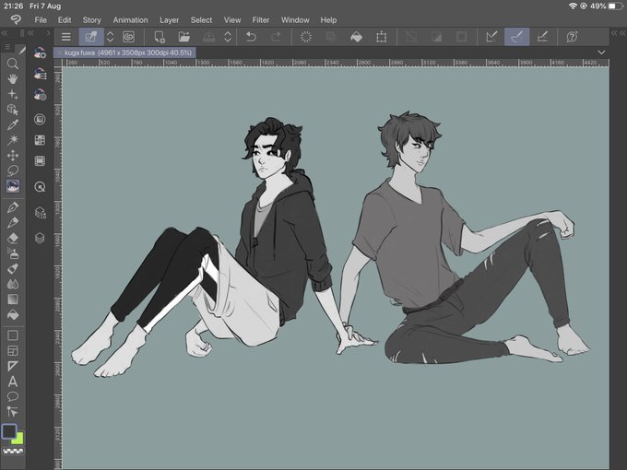Click the stepper arrows next to edit icon

coord(110,37)
